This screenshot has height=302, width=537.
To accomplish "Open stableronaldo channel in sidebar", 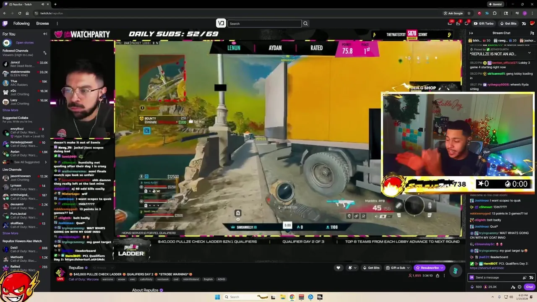I will pos(25,73).
